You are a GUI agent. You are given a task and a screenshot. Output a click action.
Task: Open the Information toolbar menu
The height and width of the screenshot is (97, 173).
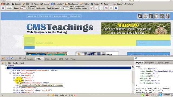(58, 4)
